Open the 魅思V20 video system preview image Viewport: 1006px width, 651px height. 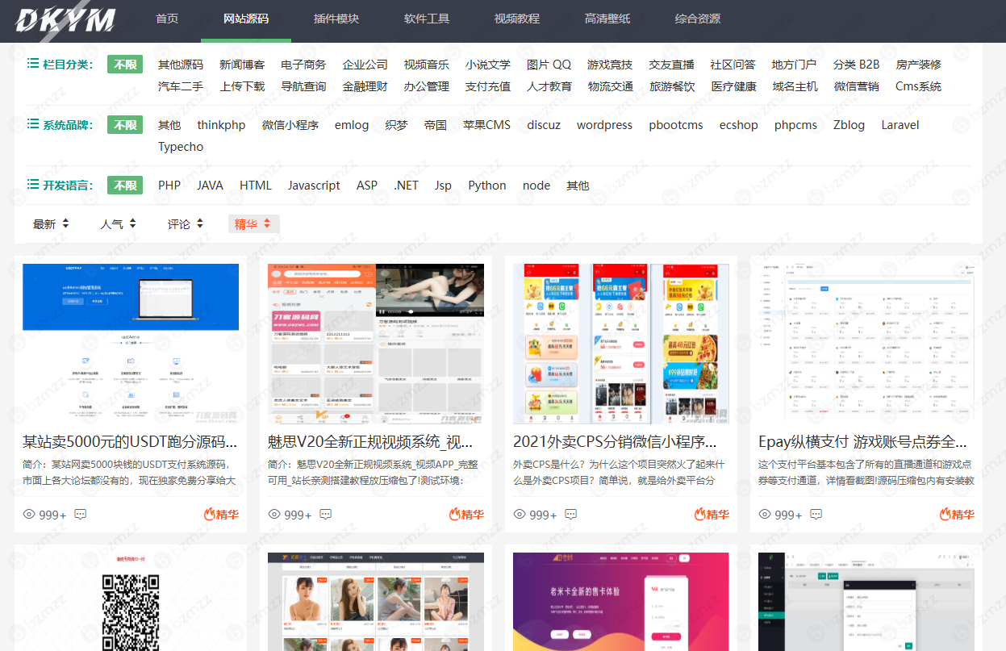(376, 344)
